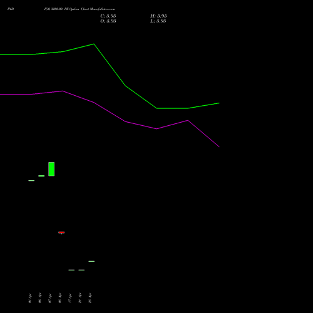313x313 pixels.
Task: Click the 28 Apr date label
Action: click(90, 298)
